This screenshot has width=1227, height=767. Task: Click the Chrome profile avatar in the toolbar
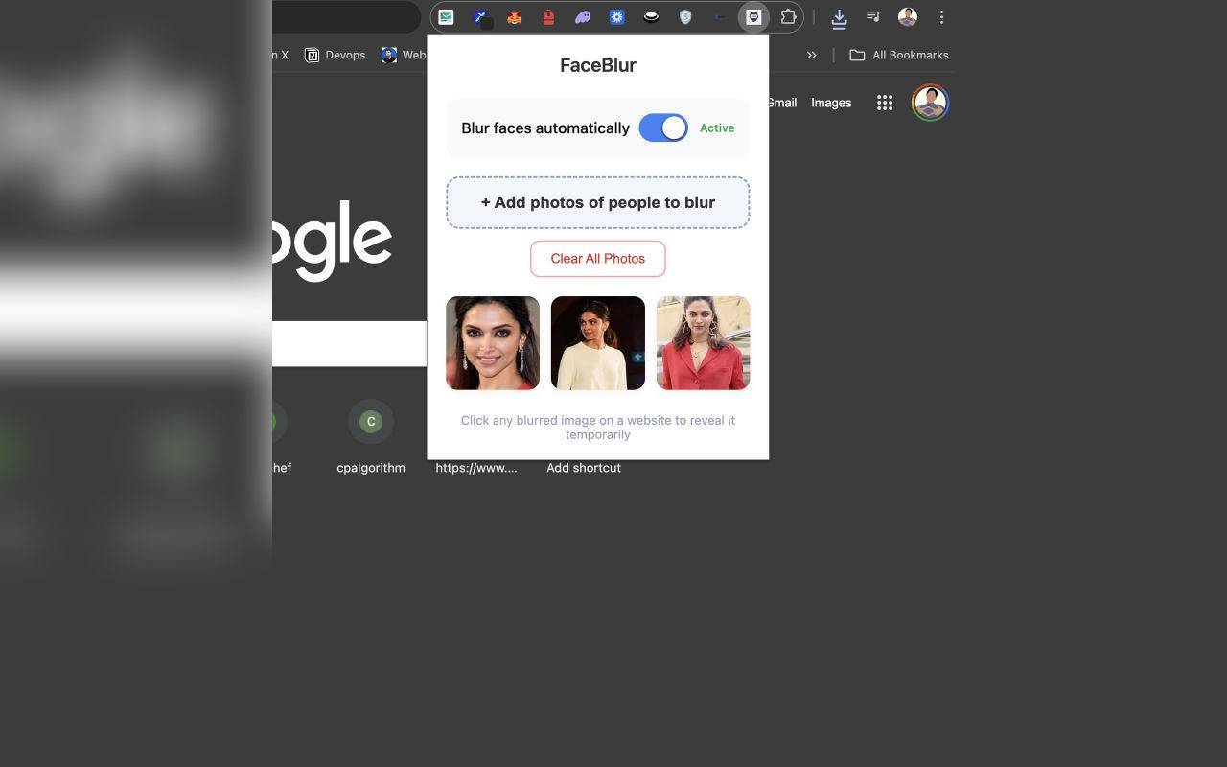[x=907, y=16]
